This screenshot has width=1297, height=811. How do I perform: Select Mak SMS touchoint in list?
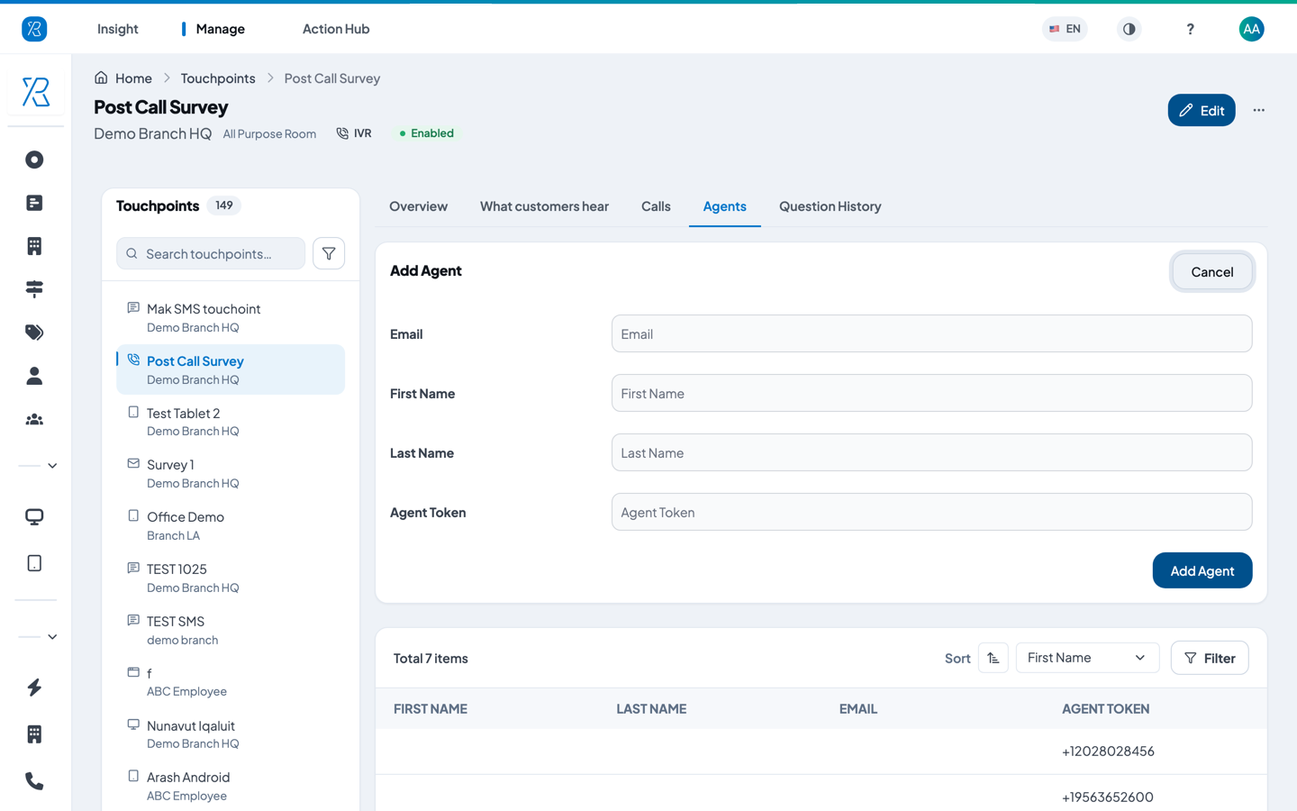pyautogui.click(x=231, y=317)
